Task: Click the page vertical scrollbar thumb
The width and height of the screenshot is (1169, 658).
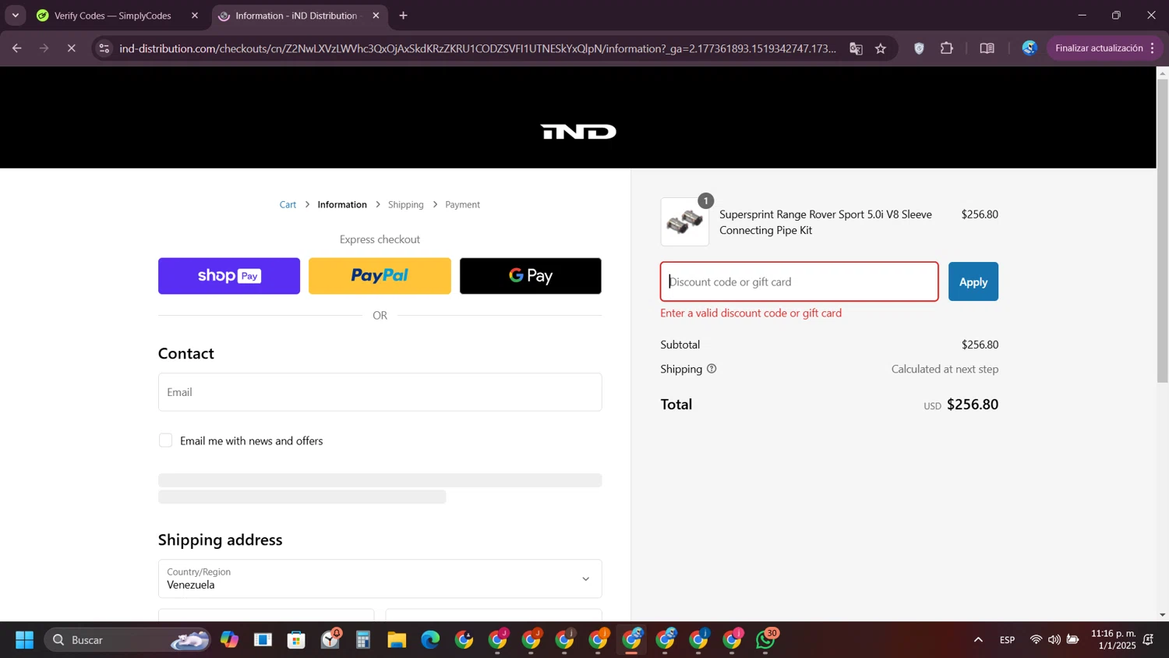Action: (x=1162, y=230)
